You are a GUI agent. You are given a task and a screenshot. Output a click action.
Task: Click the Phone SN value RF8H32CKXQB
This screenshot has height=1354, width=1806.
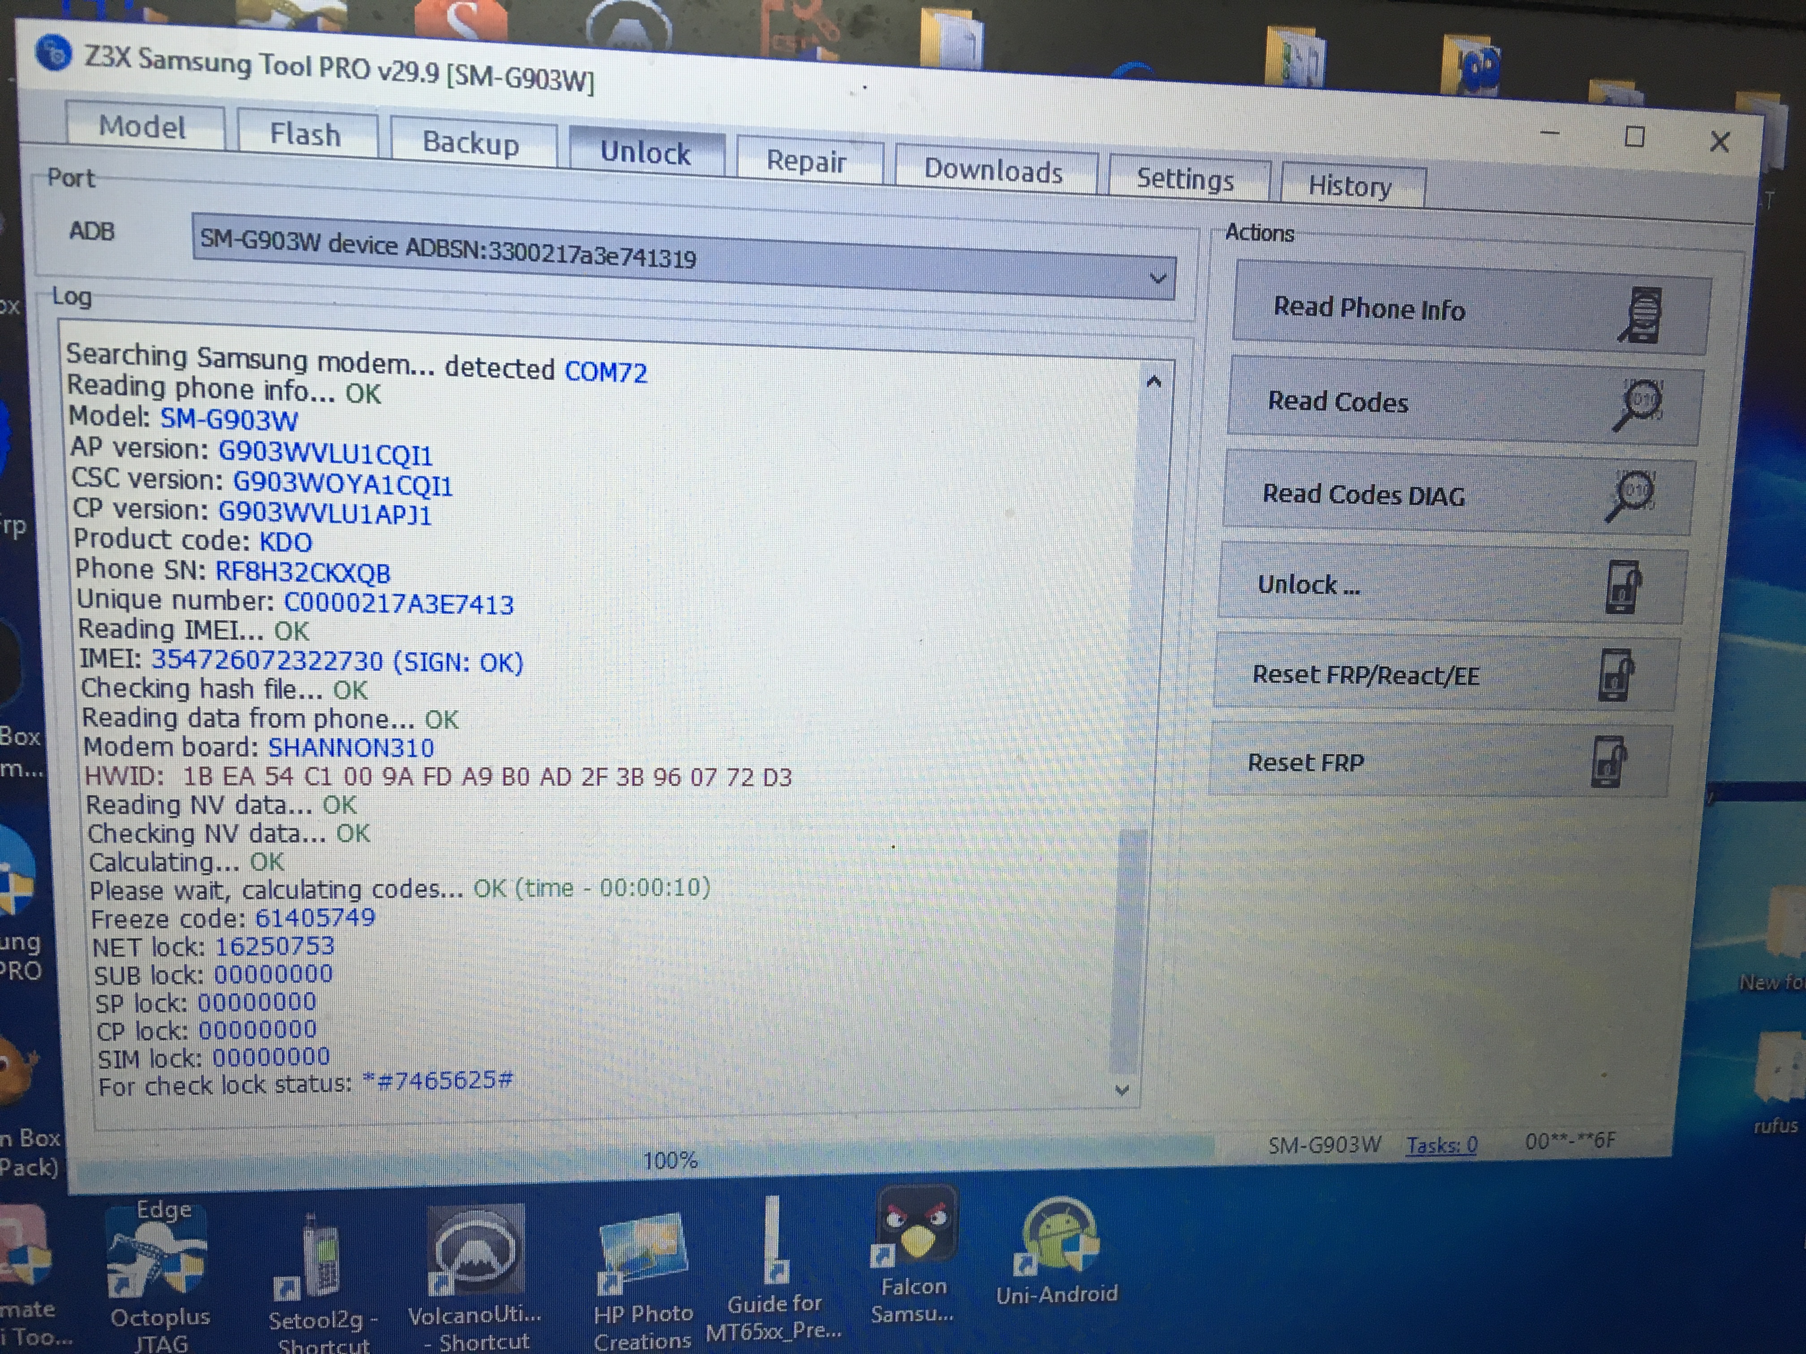tap(303, 571)
